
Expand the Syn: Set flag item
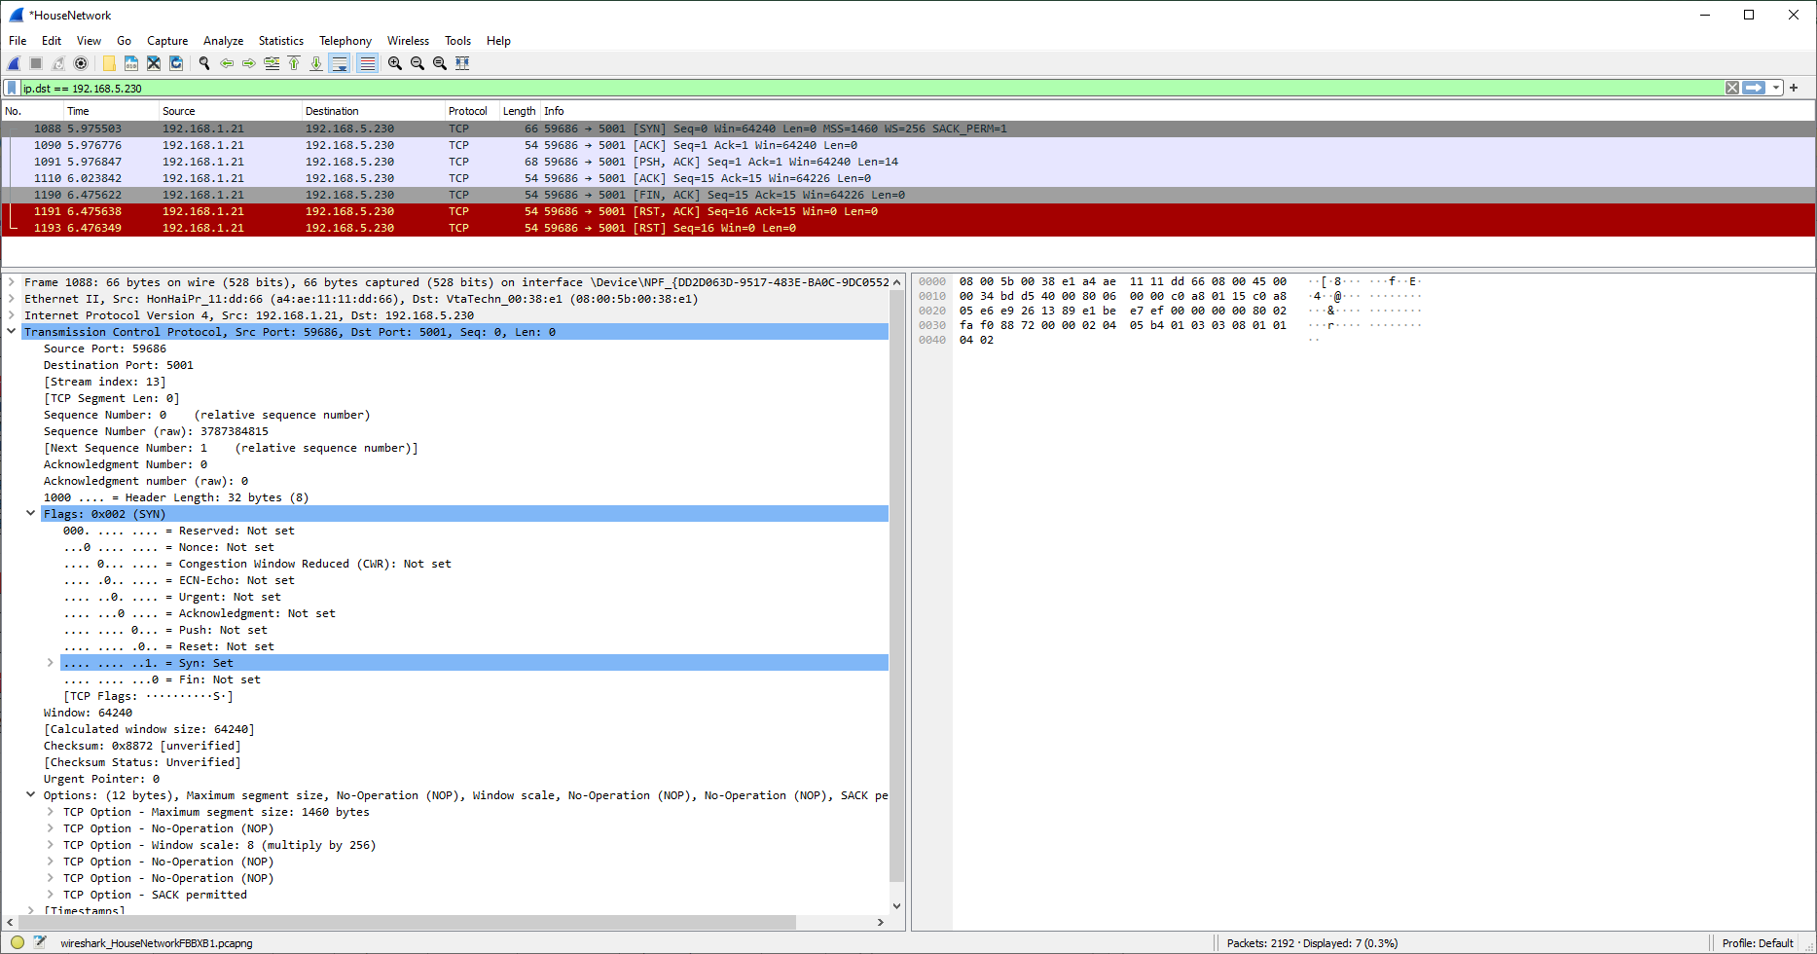click(x=51, y=663)
